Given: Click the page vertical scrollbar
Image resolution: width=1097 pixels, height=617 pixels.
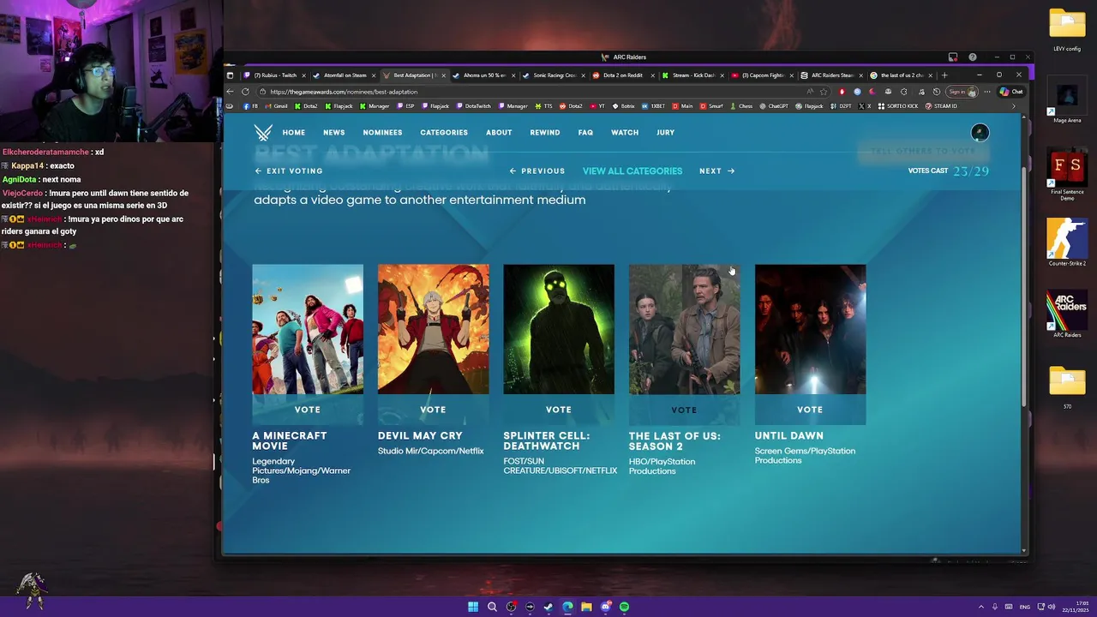Looking at the screenshot, I should click(1024, 287).
